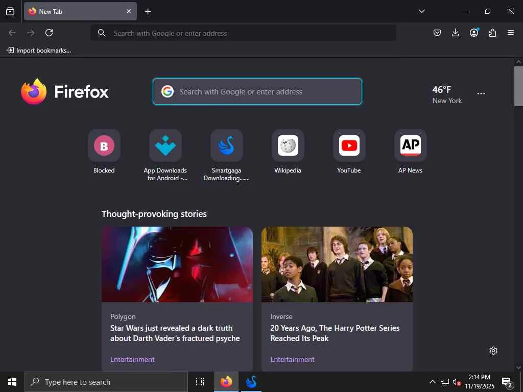This screenshot has height=392, width=523.
Task: Open Save to Pocket icon
Action: [x=437, y=33]
